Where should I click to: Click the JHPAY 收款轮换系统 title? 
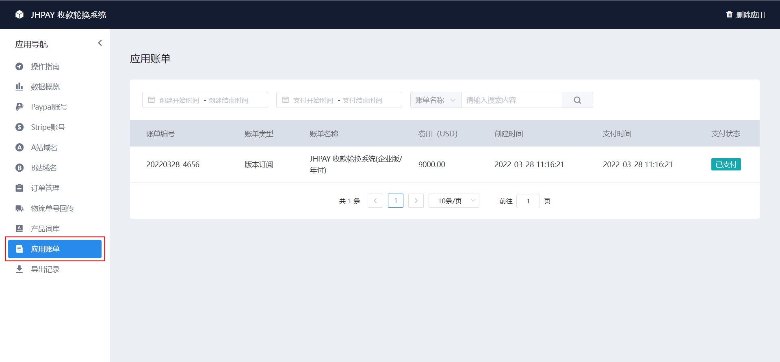(x=68, y=15)
